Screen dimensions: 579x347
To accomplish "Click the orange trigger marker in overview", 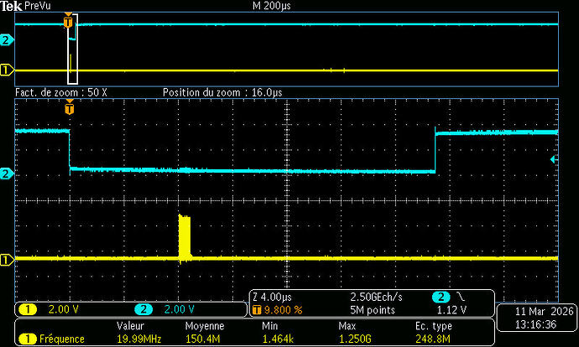I will point(68,23).
